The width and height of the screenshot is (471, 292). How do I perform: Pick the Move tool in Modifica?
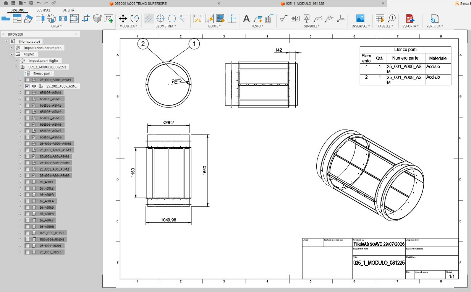point(123,18)
